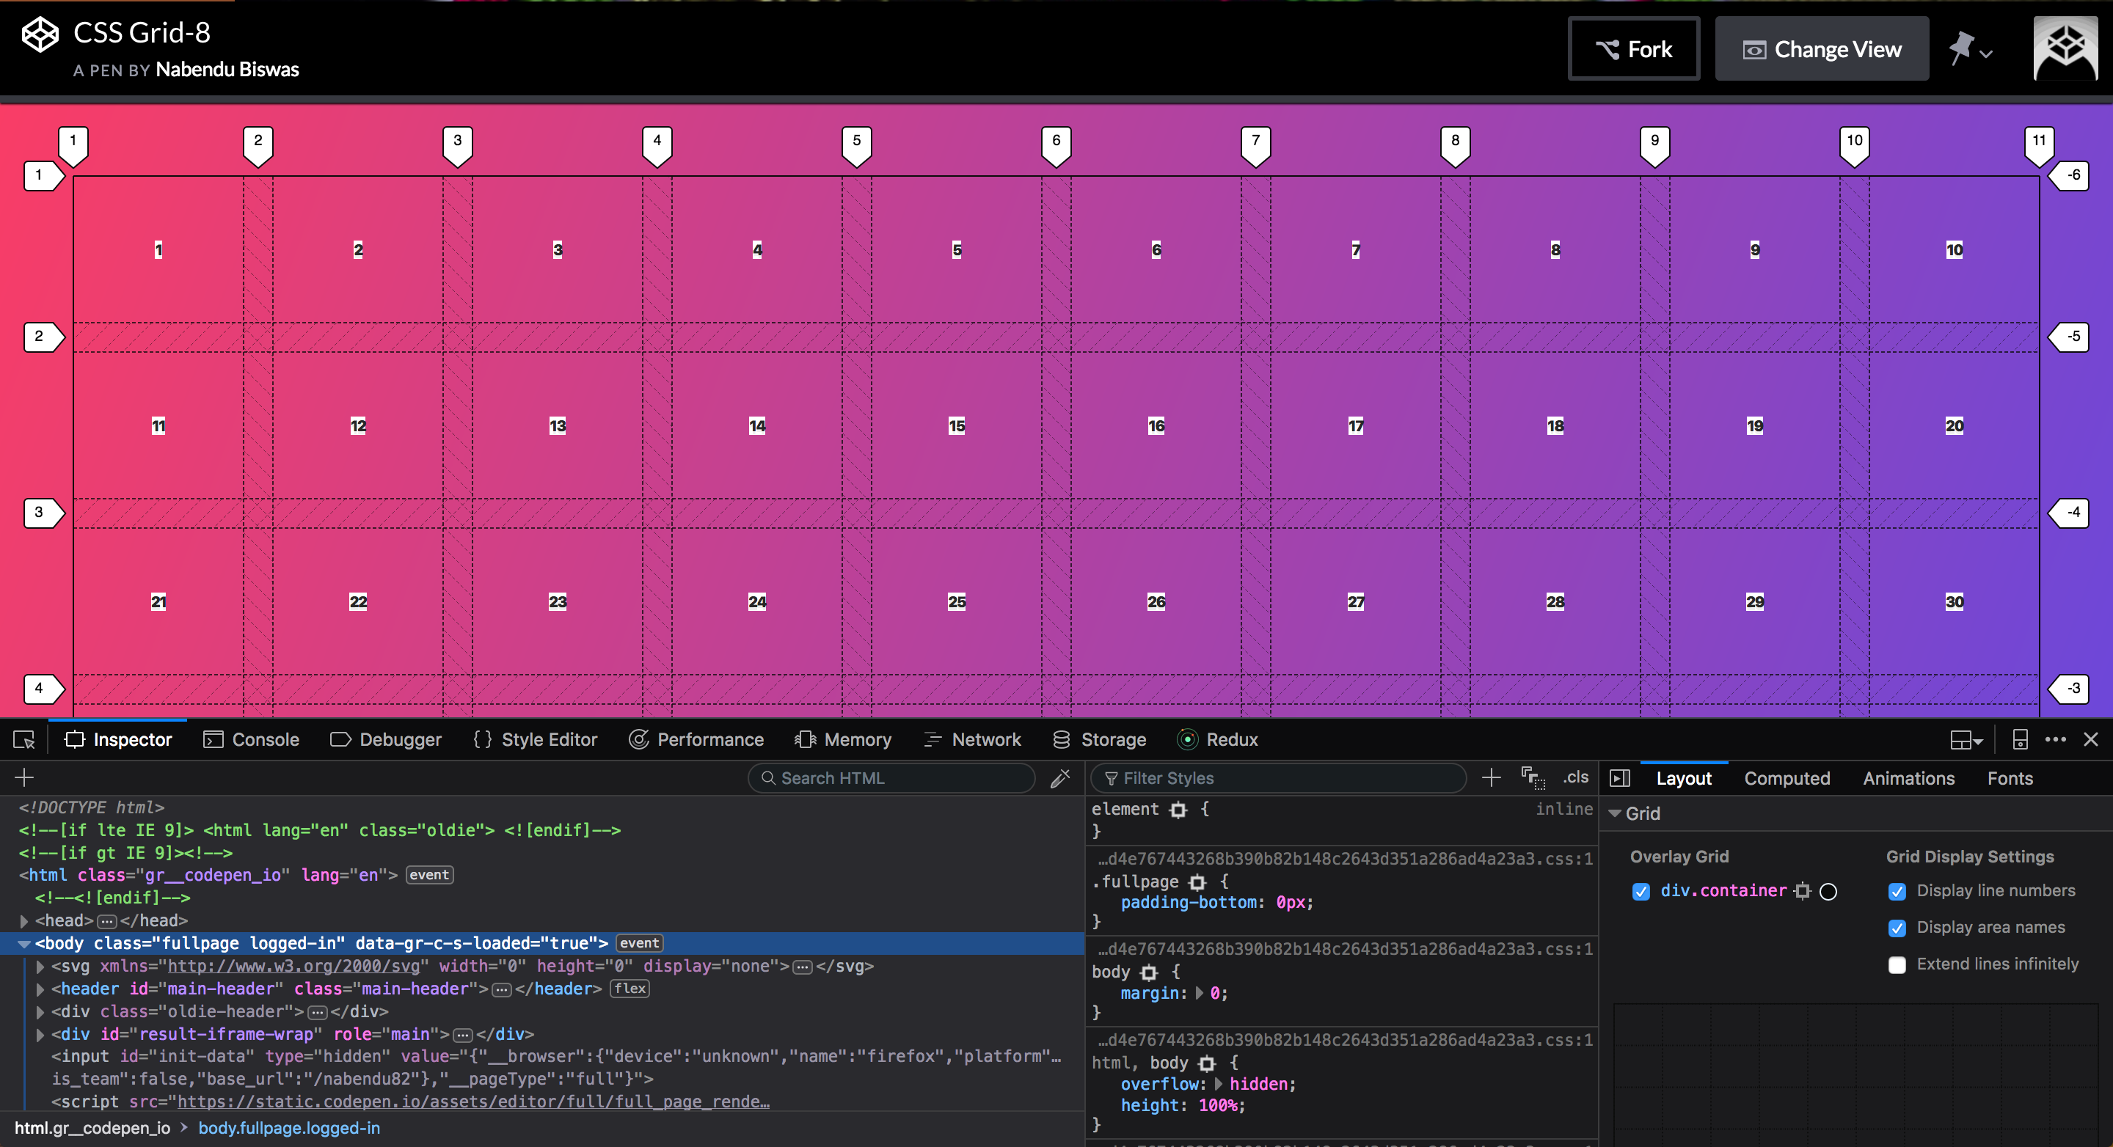Expand the overflow shorthand property

point(1218,1085)
